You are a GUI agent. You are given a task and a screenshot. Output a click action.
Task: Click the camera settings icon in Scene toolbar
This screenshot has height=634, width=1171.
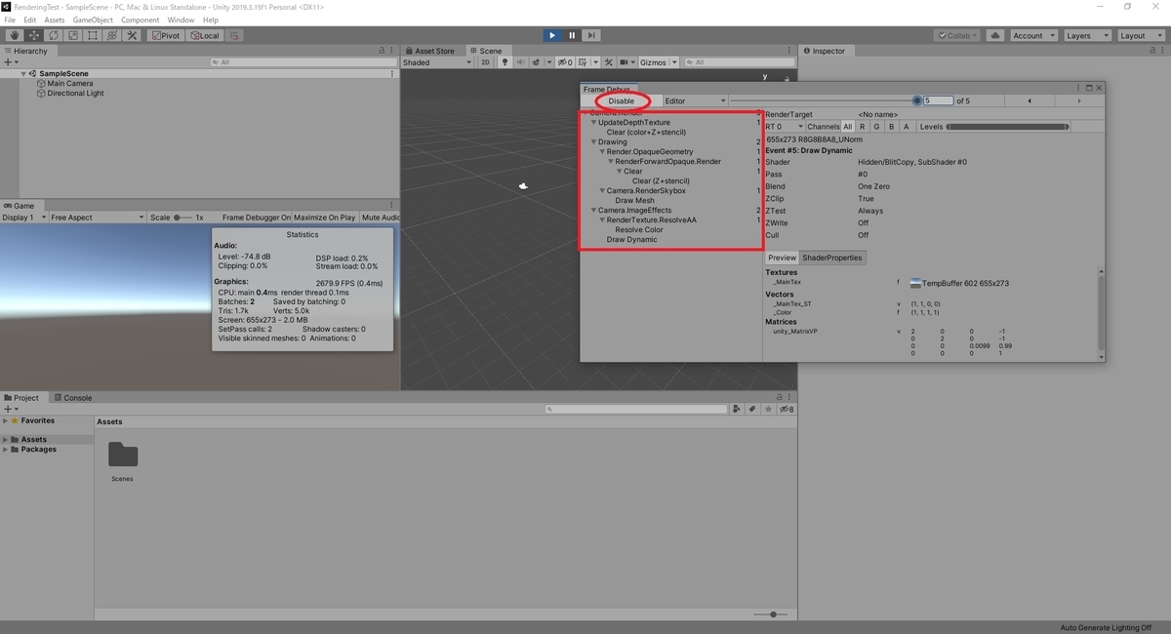[625, 61]
